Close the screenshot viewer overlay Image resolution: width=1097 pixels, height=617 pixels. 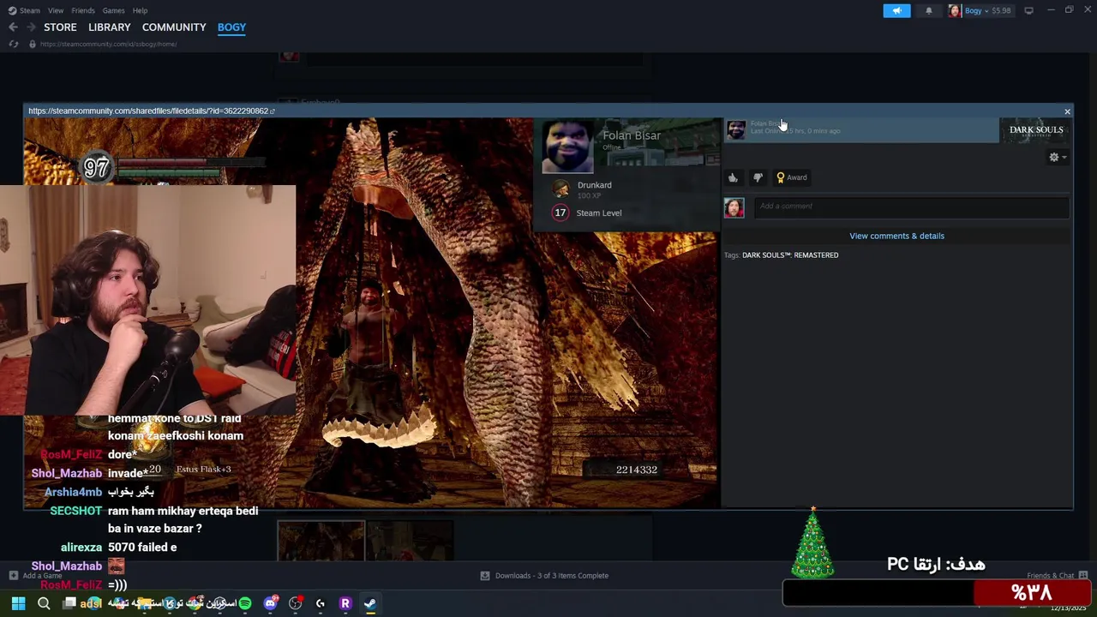[x=1067, y=111]
